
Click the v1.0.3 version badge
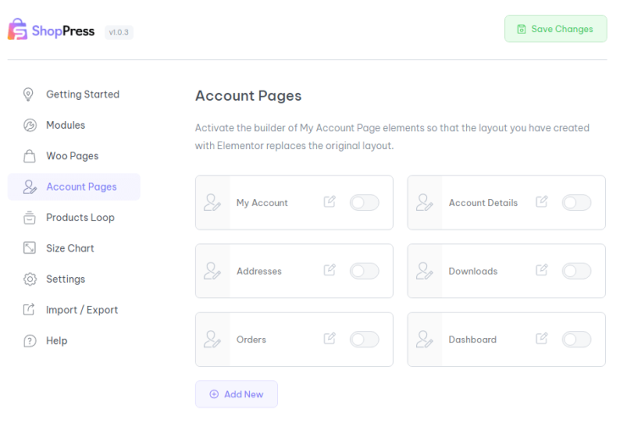point(119,32)
